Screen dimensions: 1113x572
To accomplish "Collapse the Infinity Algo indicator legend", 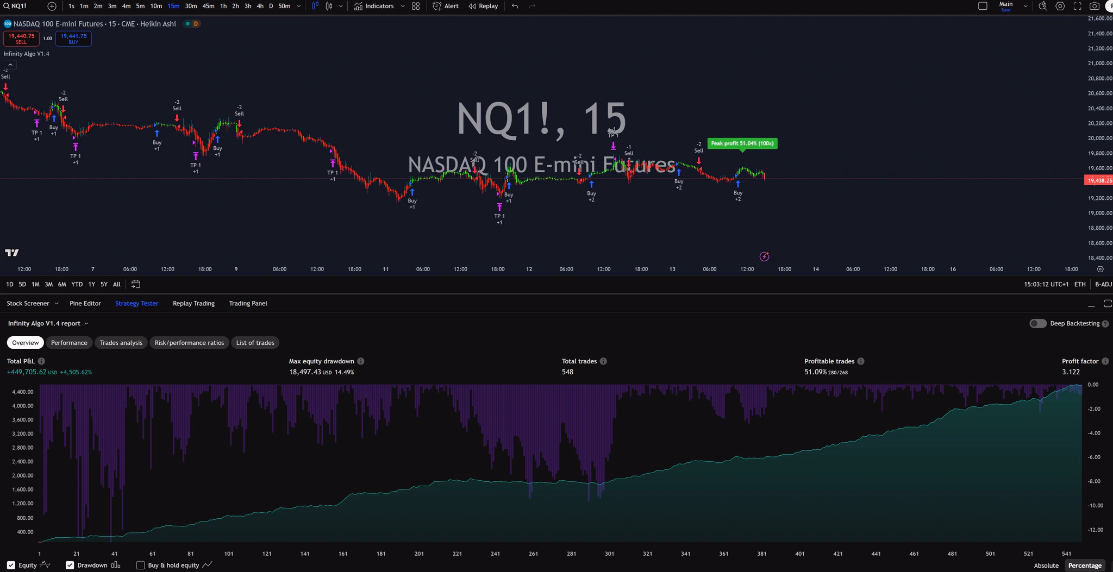I will (10, 65).
